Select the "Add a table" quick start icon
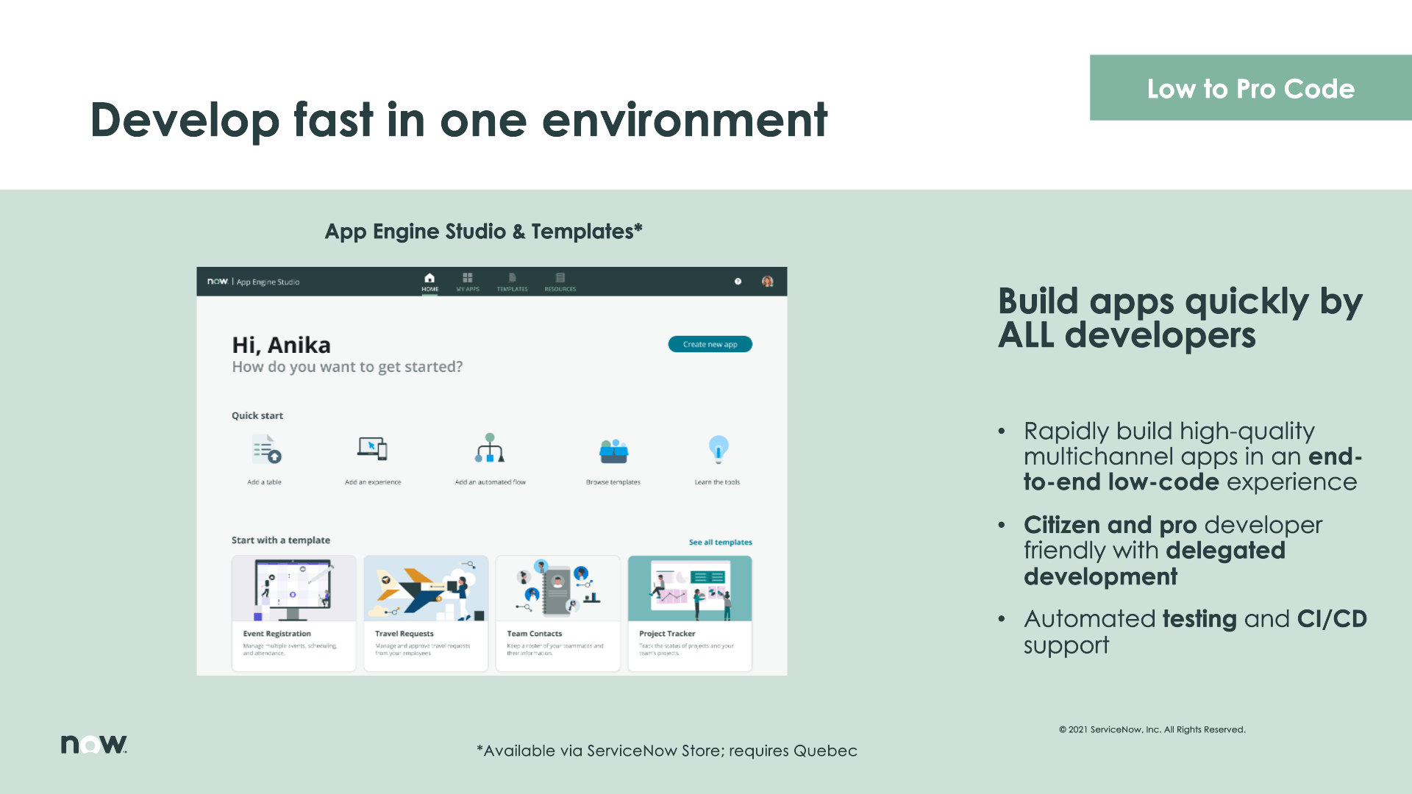 point(265,449)
